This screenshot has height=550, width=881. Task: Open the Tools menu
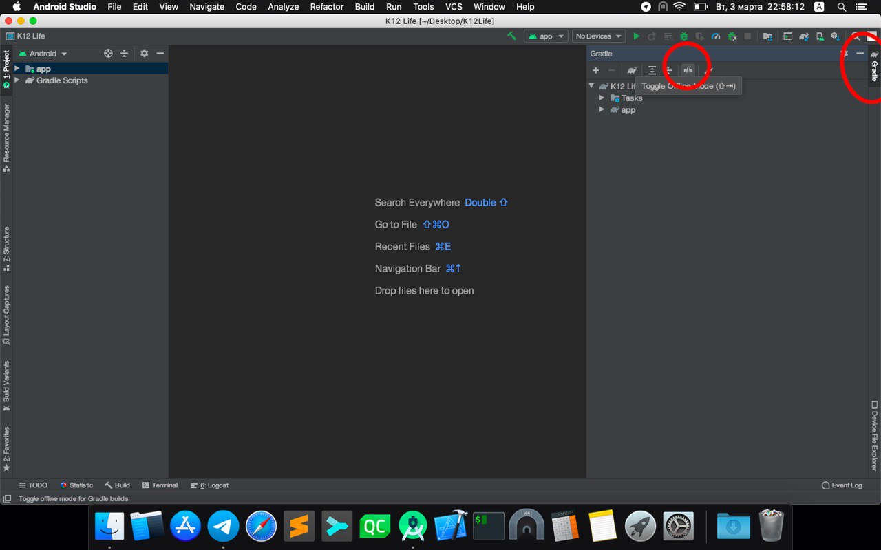click(x=423, y=7)
